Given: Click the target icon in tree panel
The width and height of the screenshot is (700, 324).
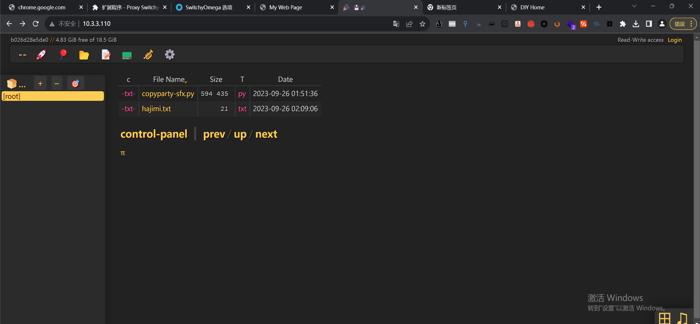Looking at the screenshot, I should [75, 84].
